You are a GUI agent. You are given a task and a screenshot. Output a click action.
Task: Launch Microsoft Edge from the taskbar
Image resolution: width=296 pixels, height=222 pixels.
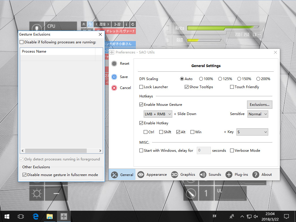coord(36,216)
